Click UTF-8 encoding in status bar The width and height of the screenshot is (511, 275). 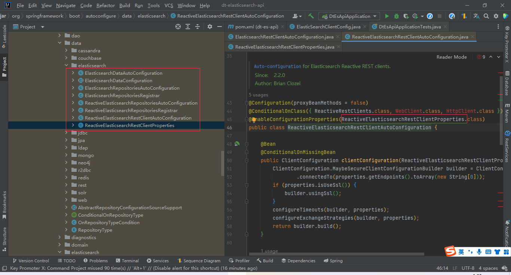468,268
